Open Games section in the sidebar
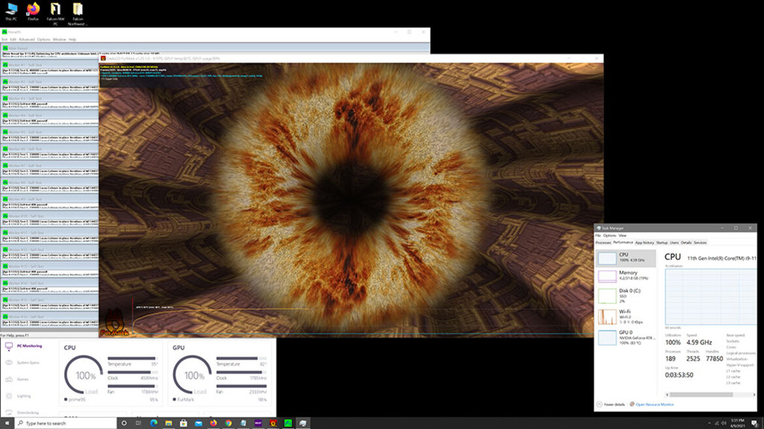This screenshot has height=429, width=764. pos(18,379)
